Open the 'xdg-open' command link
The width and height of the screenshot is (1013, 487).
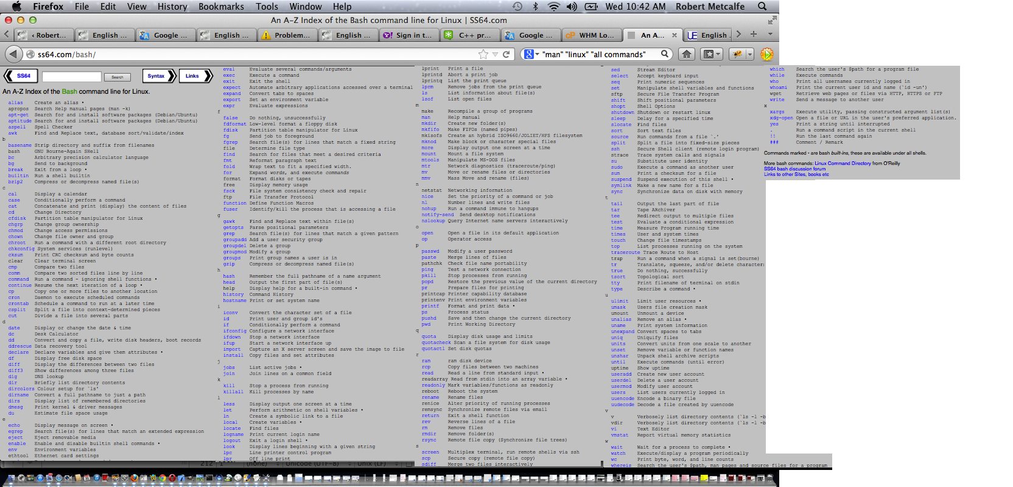click(x=781, y=118)
